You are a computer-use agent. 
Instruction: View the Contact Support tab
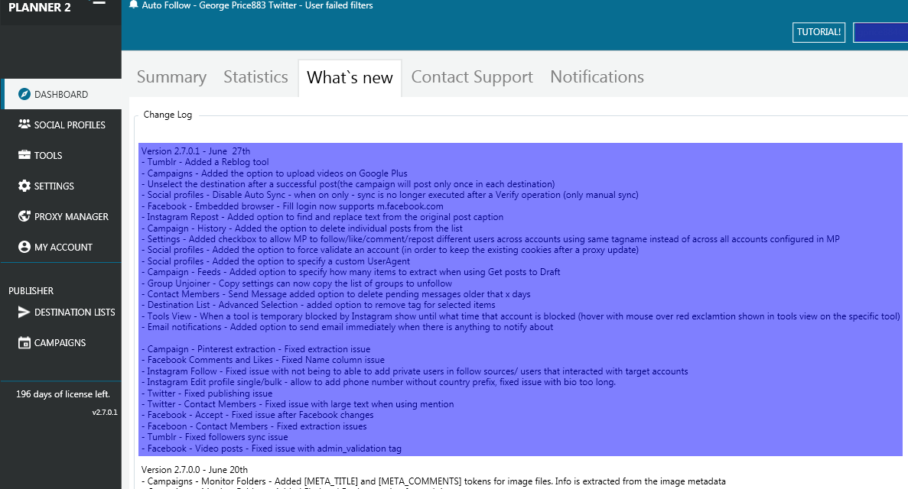471,76
